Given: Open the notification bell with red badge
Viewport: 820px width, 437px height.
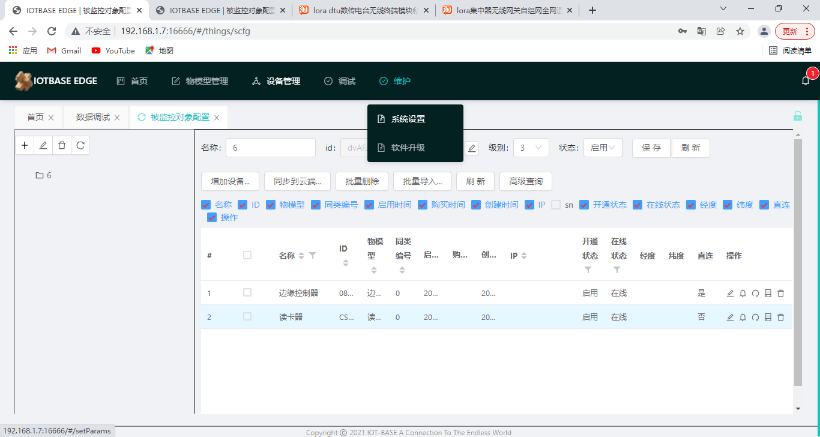Looking at the screenshot, I should tap(806, 80).
